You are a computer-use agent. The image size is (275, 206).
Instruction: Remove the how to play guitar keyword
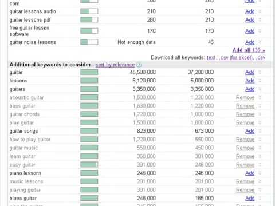pyautogui.click(x=245, y=140)
